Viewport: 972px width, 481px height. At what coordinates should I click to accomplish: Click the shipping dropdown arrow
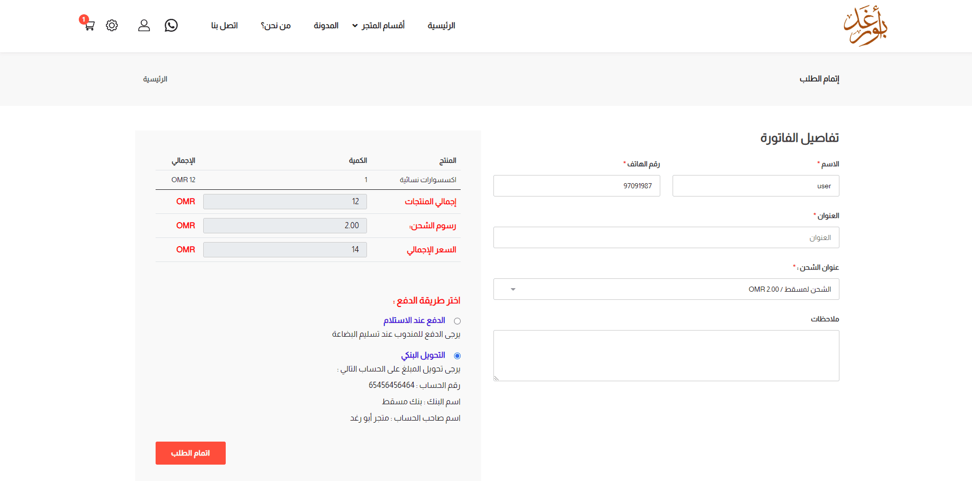513,289
